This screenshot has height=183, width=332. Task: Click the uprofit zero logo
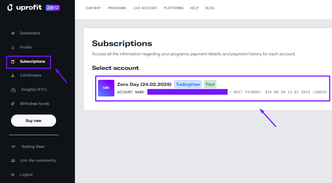coord(34,7)
